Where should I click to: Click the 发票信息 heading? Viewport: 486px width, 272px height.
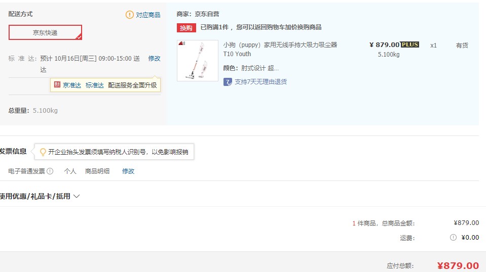tap(13, 151)
